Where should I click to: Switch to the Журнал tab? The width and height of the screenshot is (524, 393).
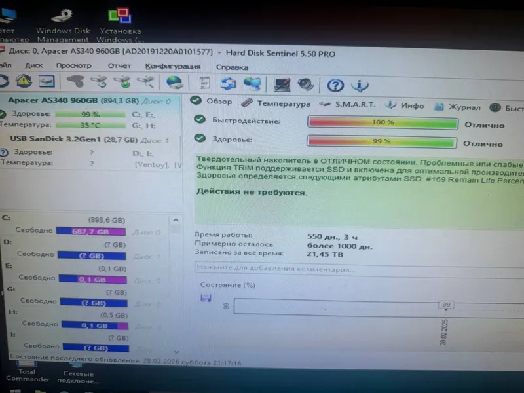pos(457,107)
